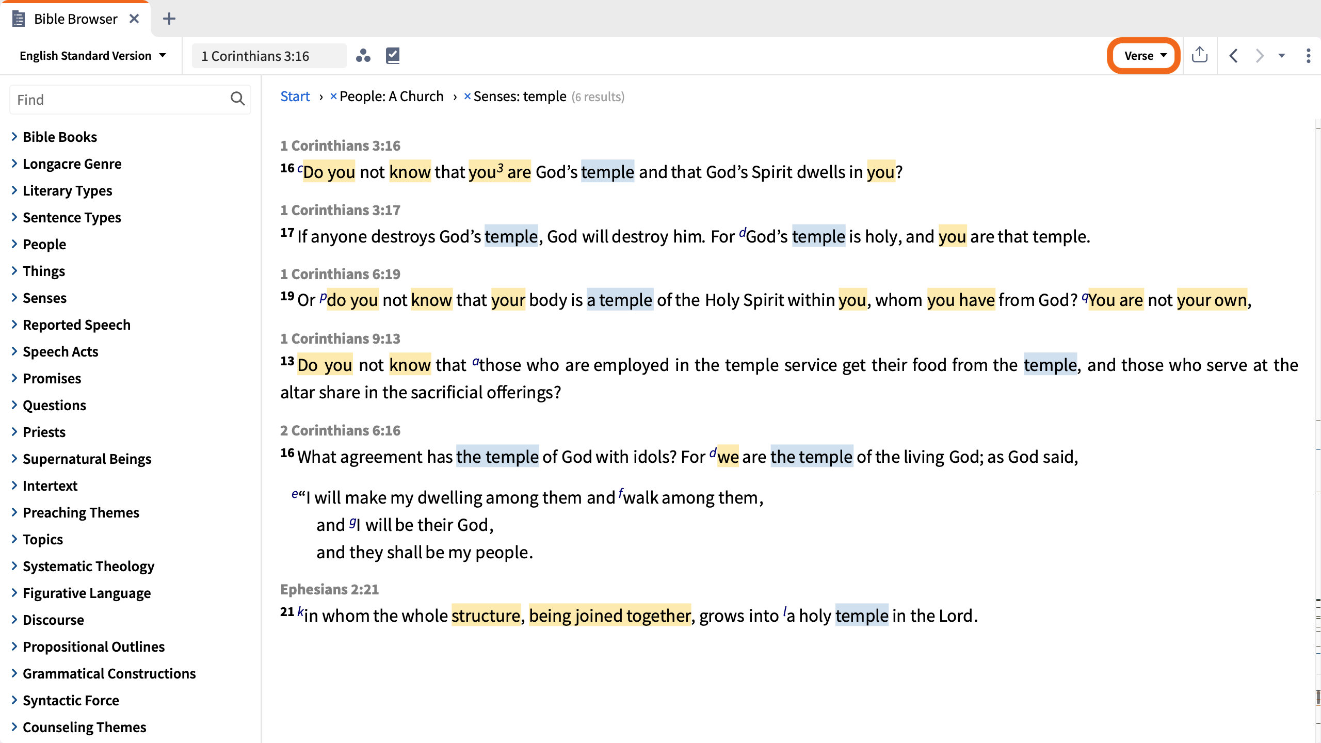1321x743 pixels.
Task: Open the Verse display dropdown
Action: click(1144, 56)
